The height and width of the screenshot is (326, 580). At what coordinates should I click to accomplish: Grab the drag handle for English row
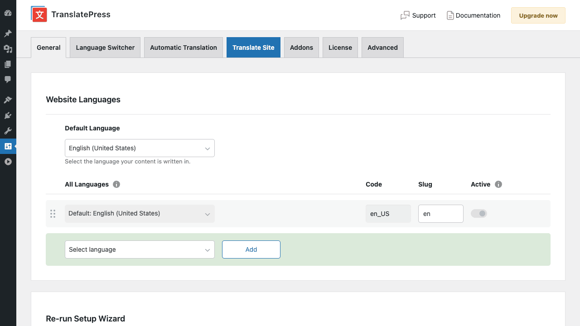coord(53,214)
